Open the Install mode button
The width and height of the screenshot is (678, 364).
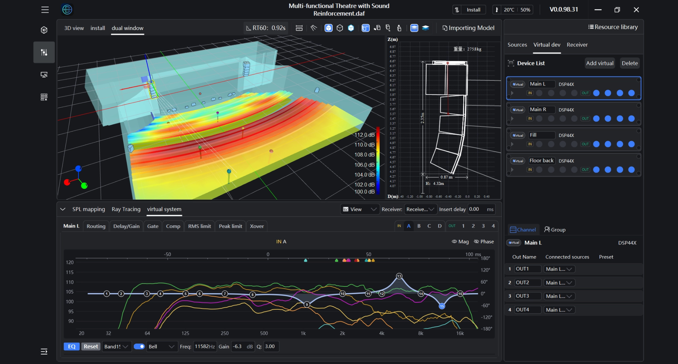[469, 10]
